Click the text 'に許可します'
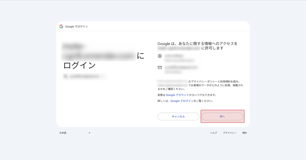 pos(212,48)
